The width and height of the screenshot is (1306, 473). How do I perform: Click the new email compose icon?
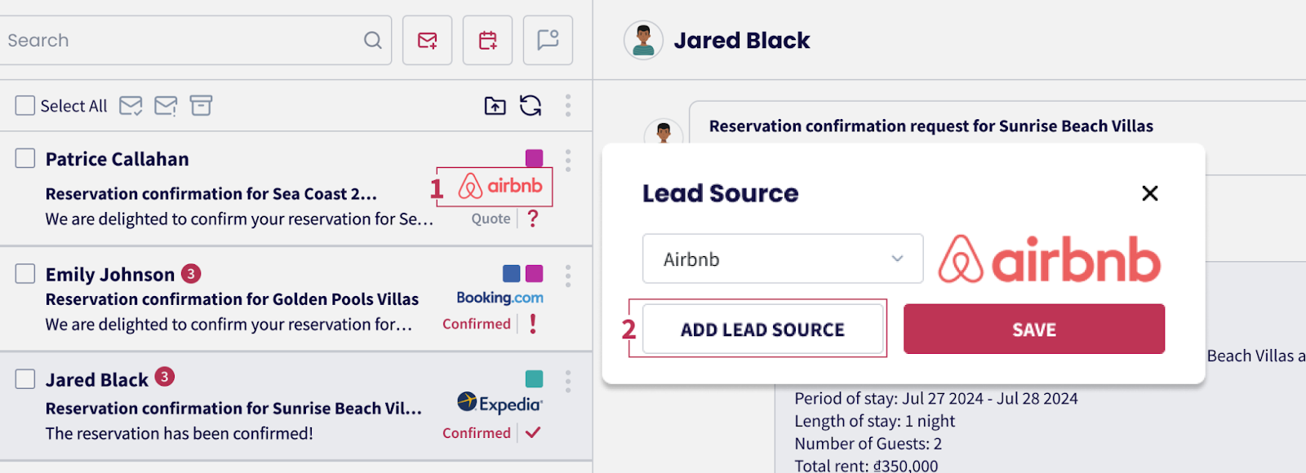[x=427, y=40]
